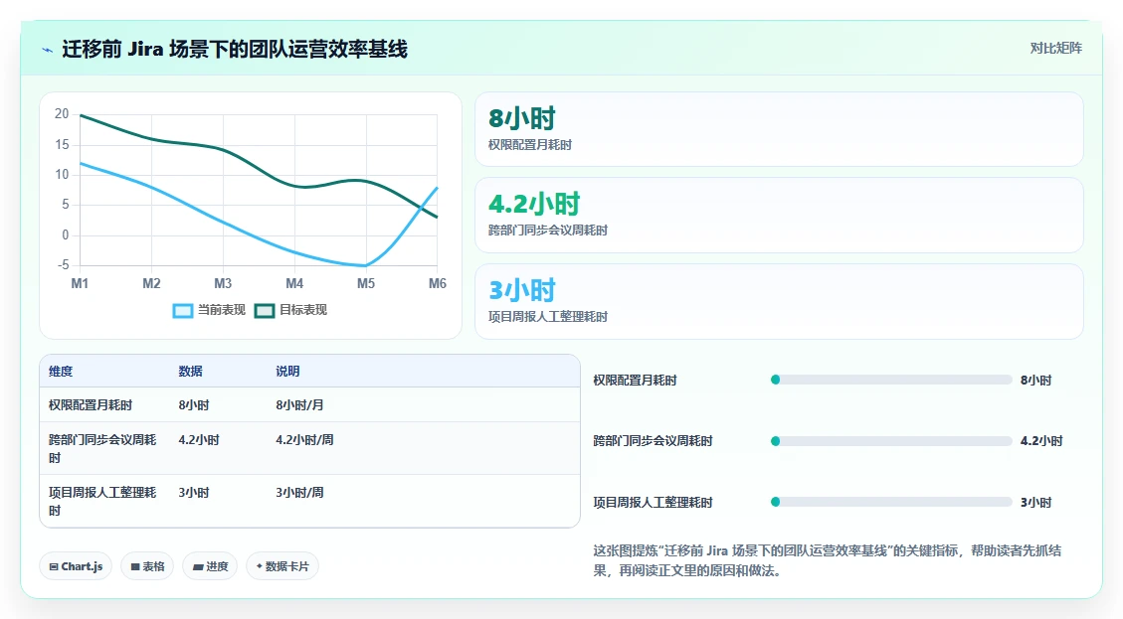1123x619 pixels.
Task: Click the 数据卡片 chip star icon
Action: point(260,566)
